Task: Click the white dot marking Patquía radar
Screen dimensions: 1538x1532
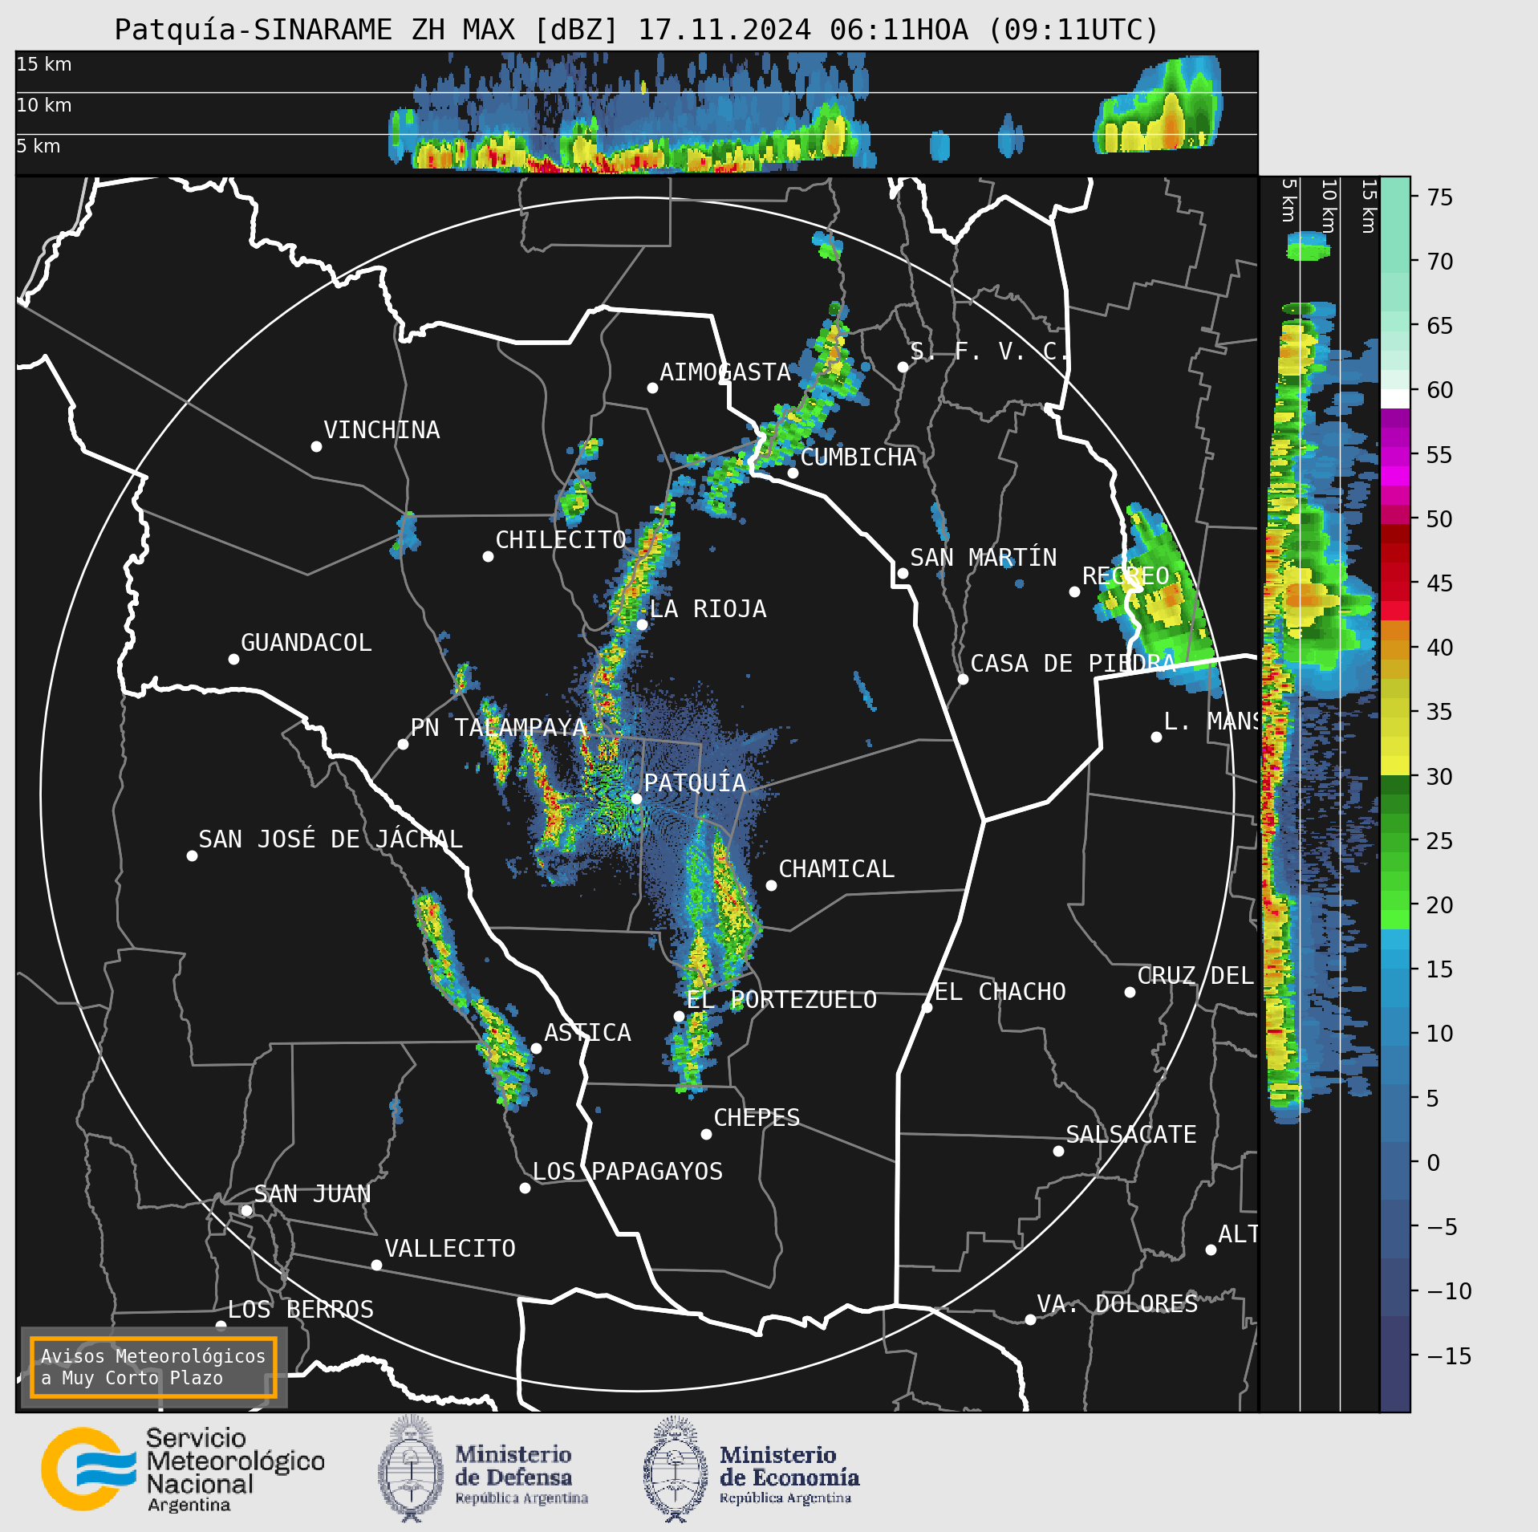Action: pos(636,799)
